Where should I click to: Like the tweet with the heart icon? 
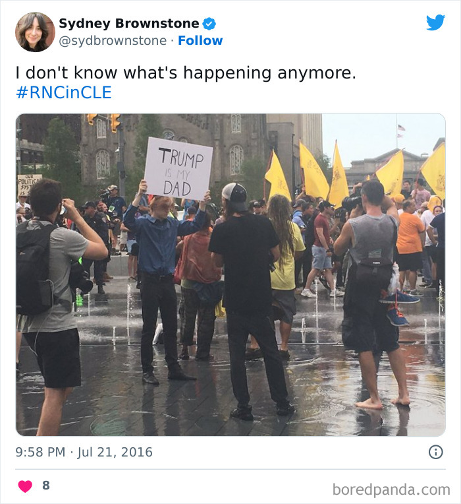[25, 486]
